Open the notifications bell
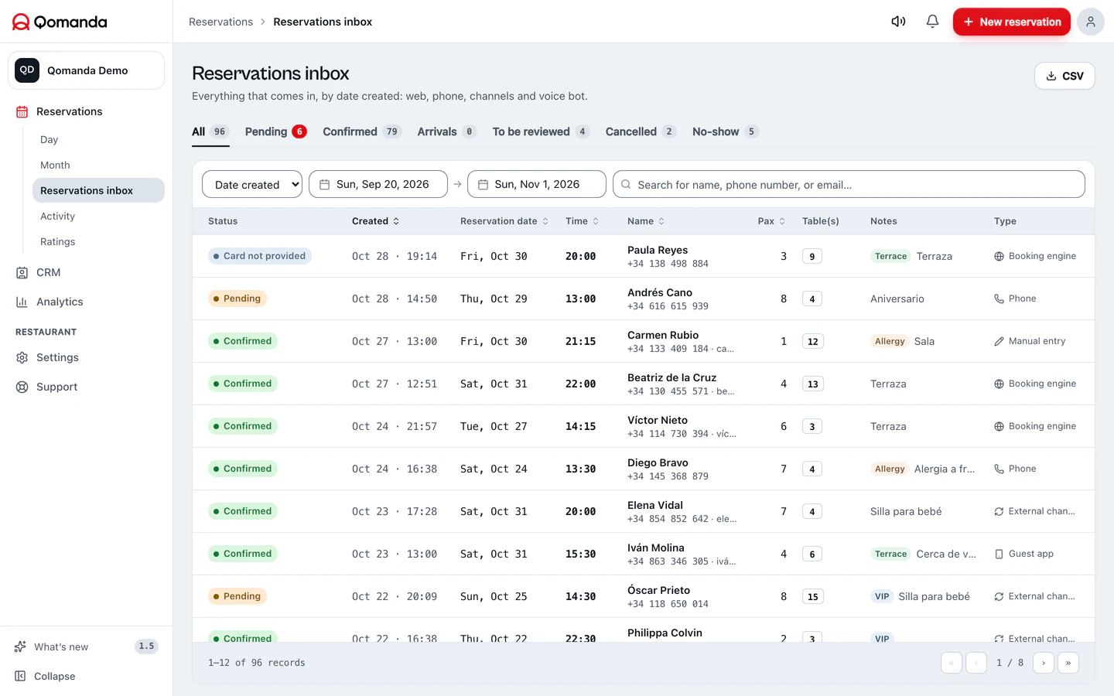1114x696 pixels. pyautogui.click(x=932, y=22)
